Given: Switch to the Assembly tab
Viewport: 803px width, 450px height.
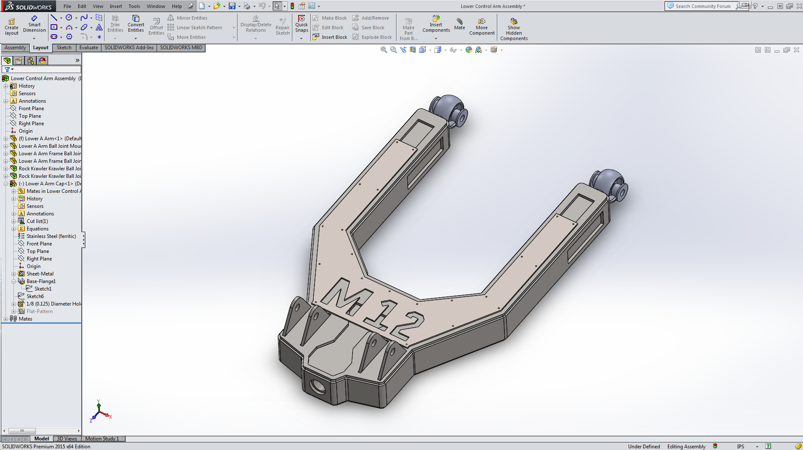Looking at the screenshot, I should point(15,48).
